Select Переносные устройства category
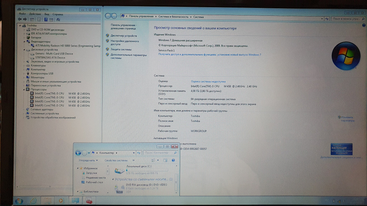 point(46,86)
